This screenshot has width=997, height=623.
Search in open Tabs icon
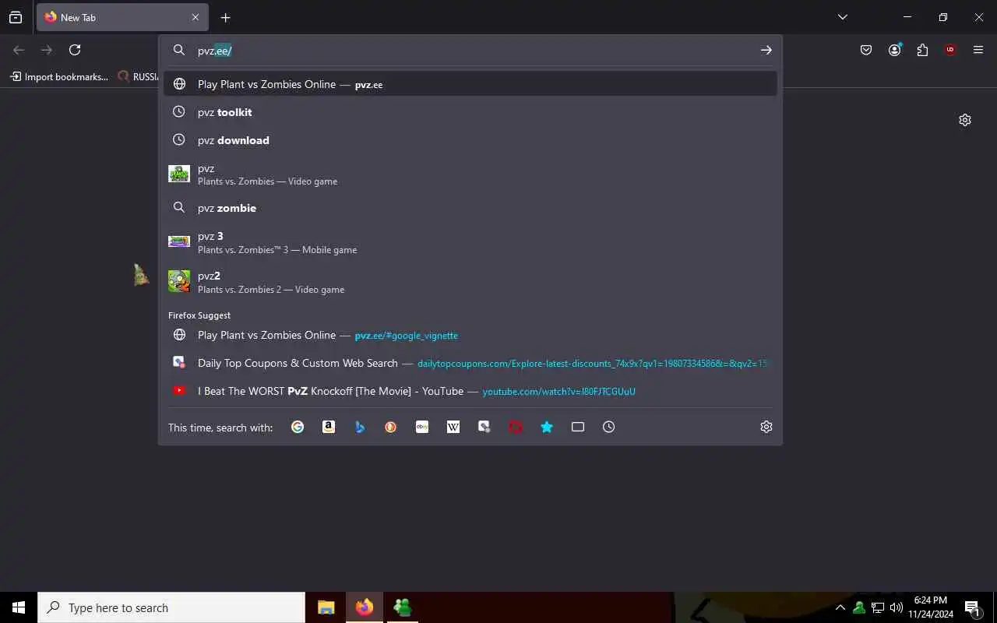tap(578, 427)
